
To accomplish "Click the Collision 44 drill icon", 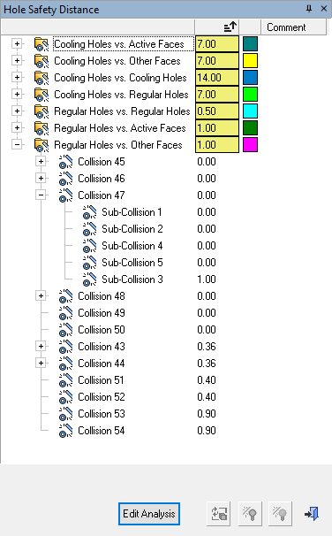I will pos(65,363).
